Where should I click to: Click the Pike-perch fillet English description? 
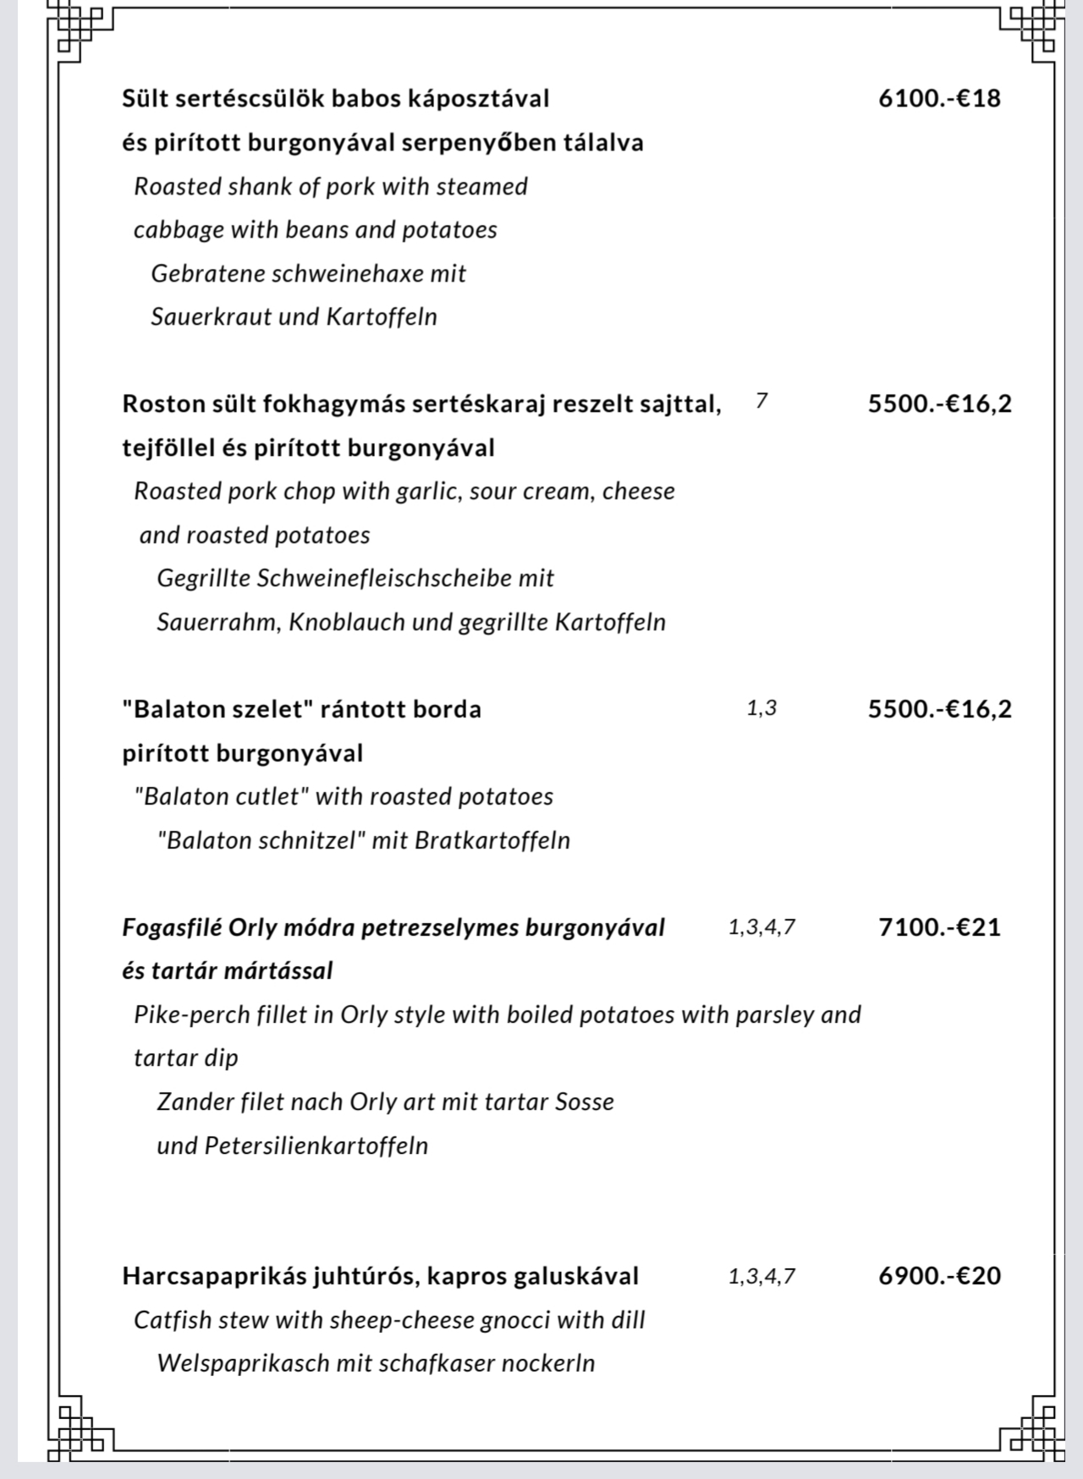(498, 1036)
